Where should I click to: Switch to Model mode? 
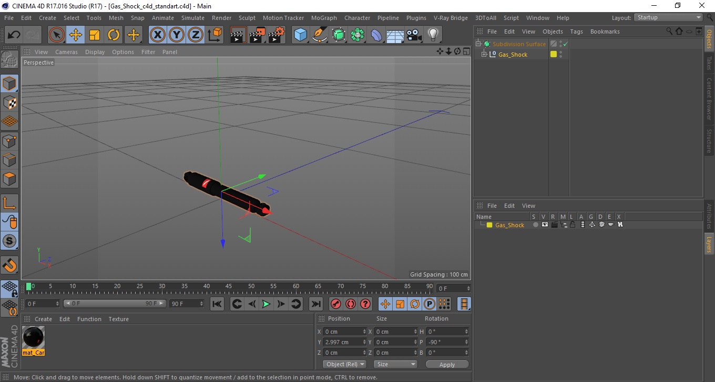tap(9, 83)
